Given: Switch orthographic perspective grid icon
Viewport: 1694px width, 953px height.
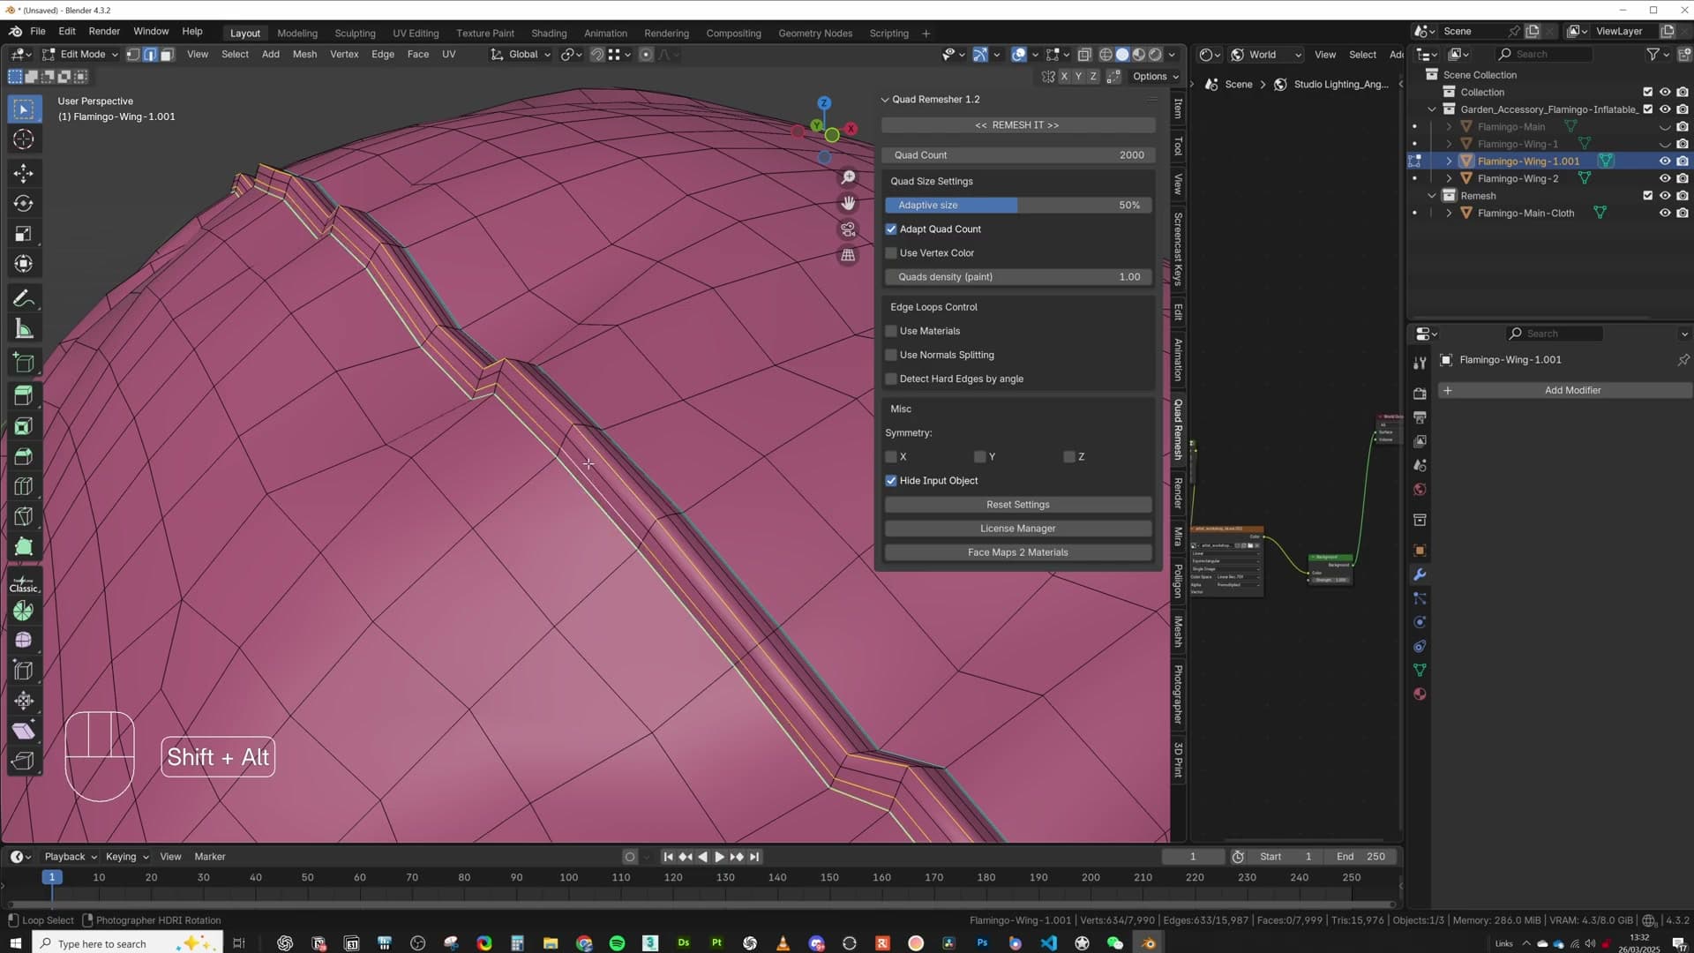Looking at the screenshot, I should pos(848,255).
